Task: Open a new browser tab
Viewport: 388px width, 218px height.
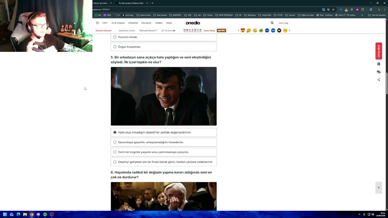Action: 152,3
